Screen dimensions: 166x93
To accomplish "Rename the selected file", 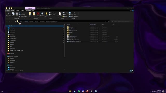I will (x=42, y=14).
